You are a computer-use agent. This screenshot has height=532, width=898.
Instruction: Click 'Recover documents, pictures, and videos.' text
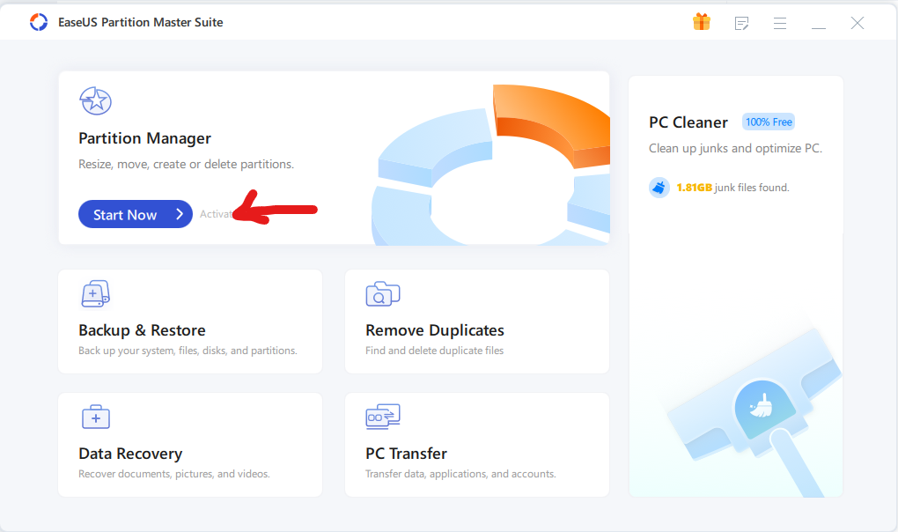tap(174, 474)
